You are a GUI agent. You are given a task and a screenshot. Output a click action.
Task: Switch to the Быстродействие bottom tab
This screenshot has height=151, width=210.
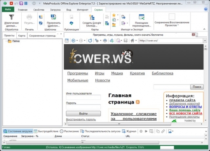click(x=46, y=131)
